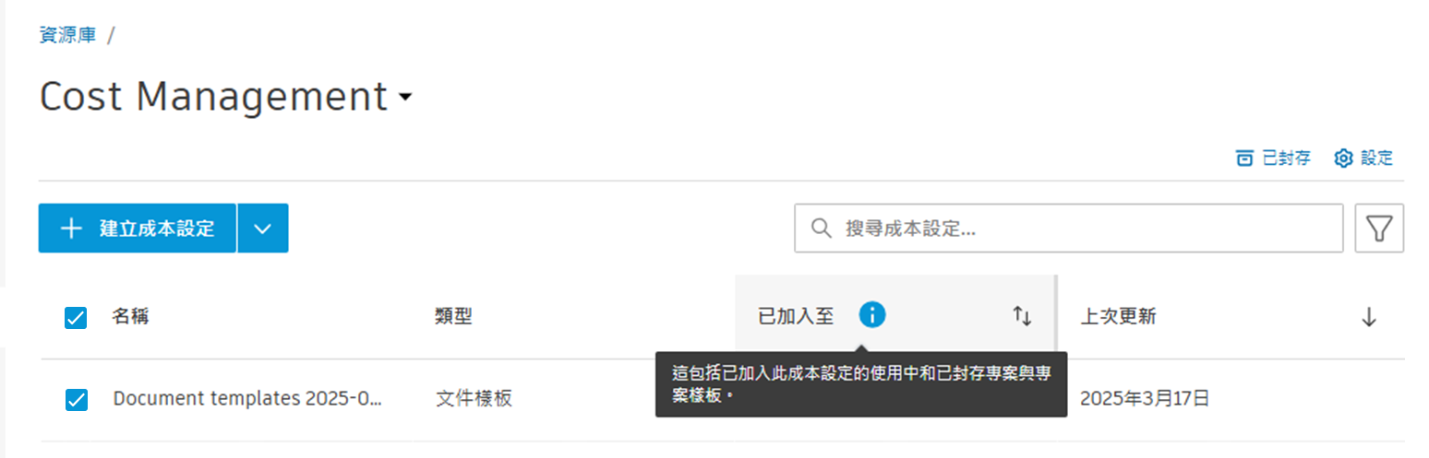Open the Document templates 2025-0... item

pos(247,399)
